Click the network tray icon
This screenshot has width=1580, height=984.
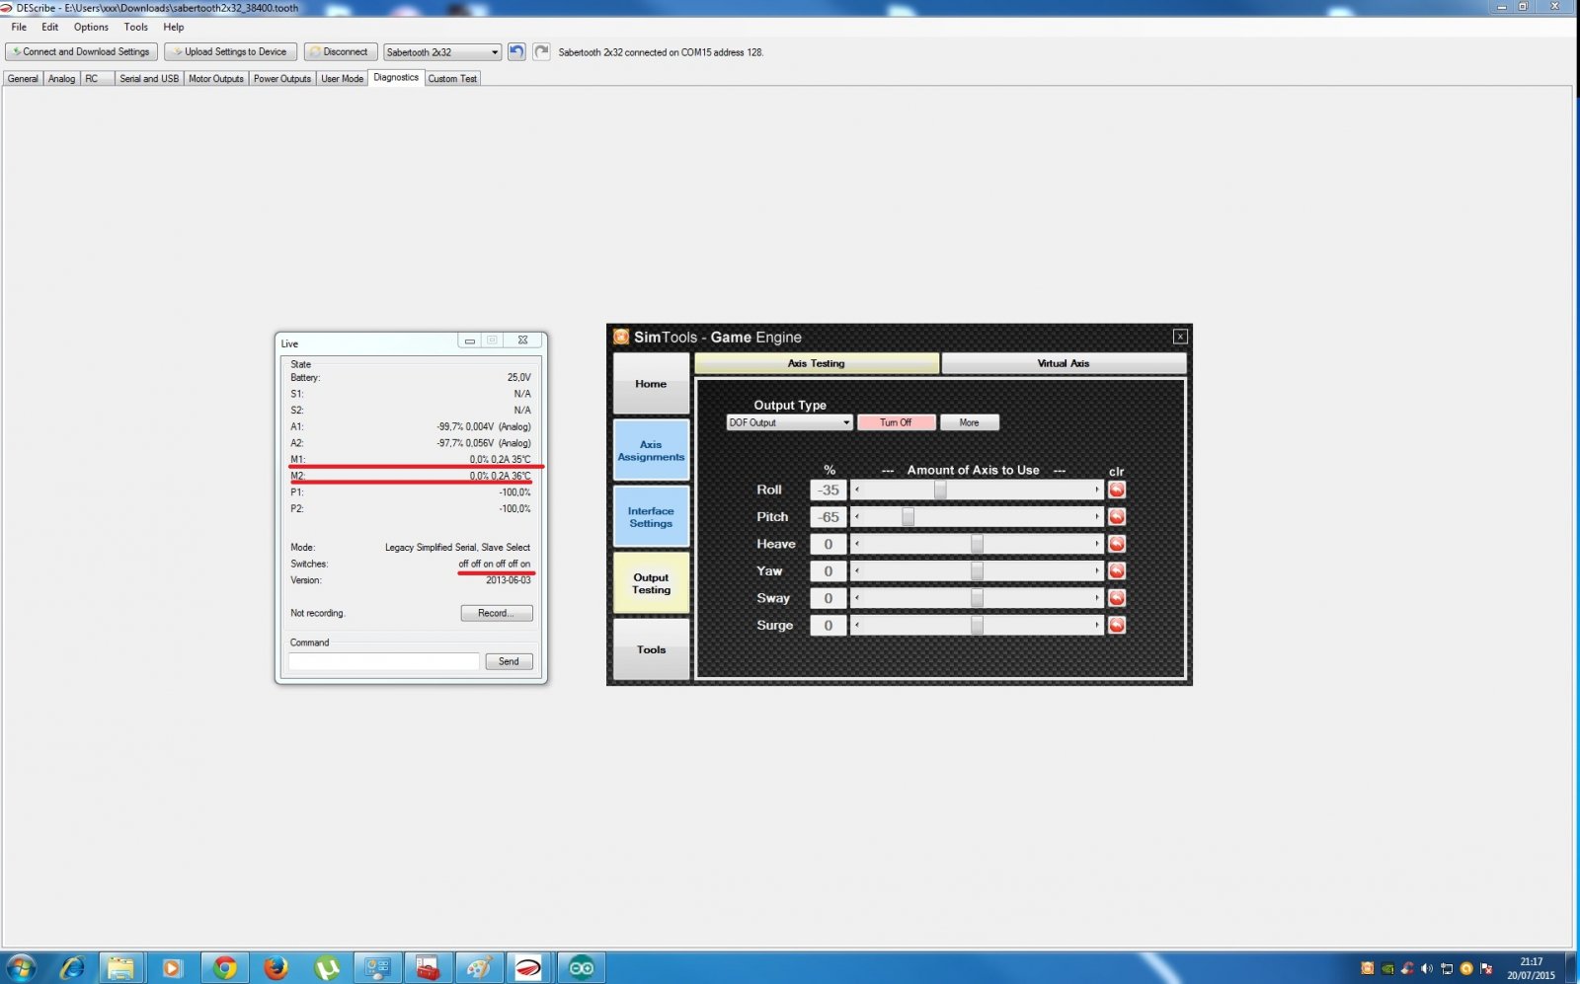point(1447,968)
